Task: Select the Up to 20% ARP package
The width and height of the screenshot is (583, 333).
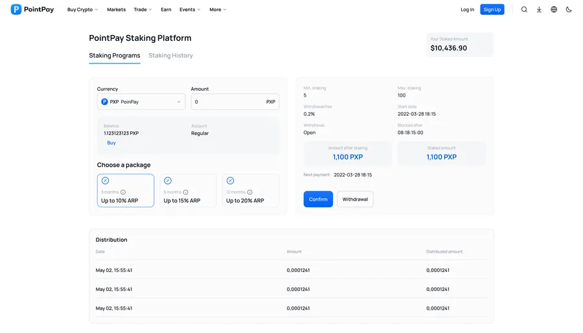Action: pyautogui.click(x=251, y=190)
